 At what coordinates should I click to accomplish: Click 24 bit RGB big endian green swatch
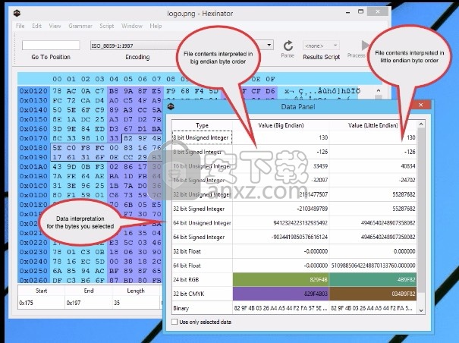coord(281,279)
